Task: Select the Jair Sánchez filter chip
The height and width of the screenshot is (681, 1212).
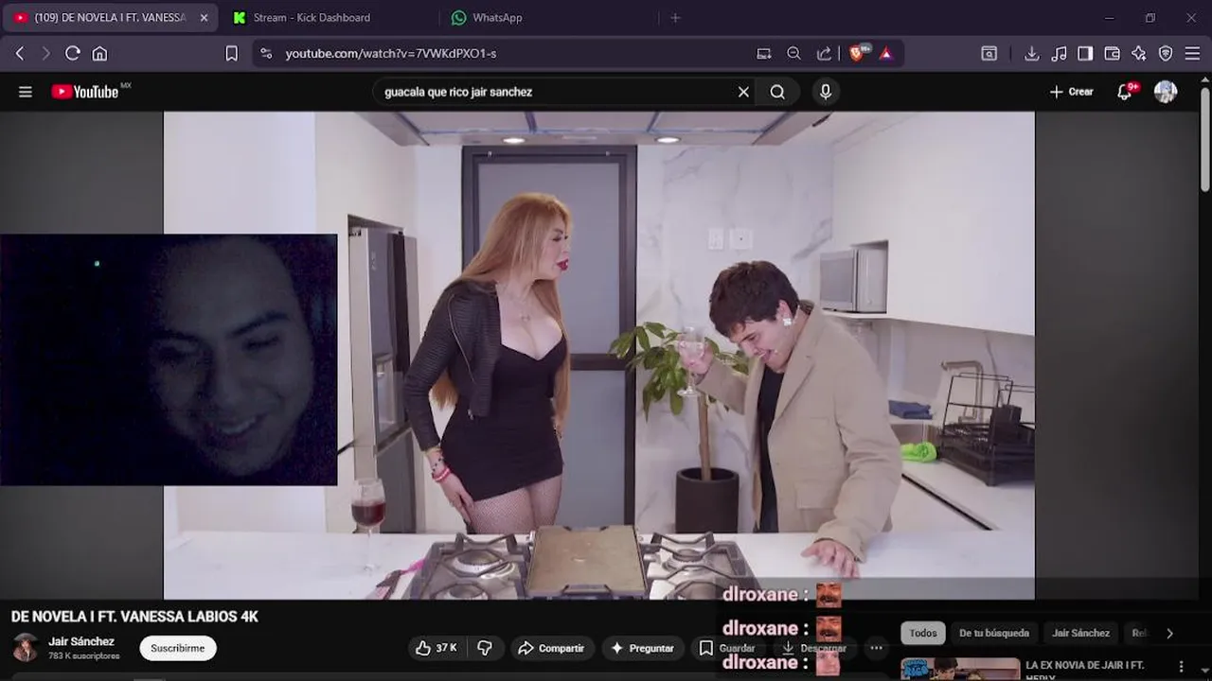Action: [1080, 633]
